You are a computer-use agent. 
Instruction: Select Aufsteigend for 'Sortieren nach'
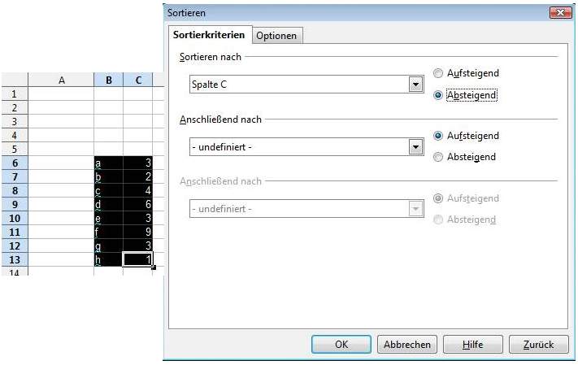point(439,73)
